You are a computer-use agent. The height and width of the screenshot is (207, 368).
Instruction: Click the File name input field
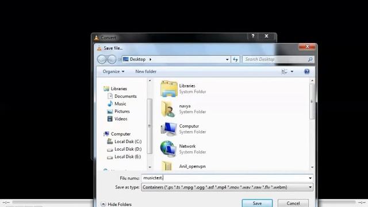(x=224, y=178)
